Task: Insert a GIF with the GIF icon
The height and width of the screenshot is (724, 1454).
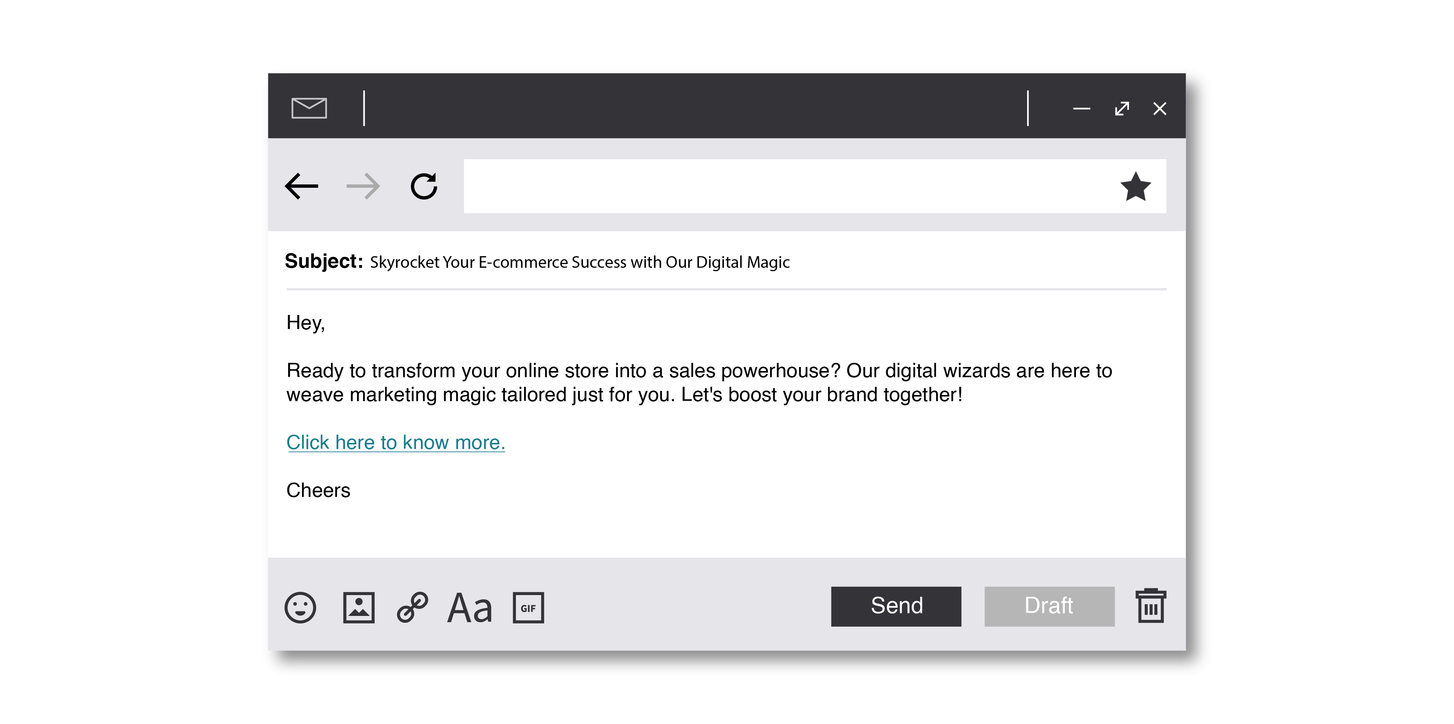Action: point(528,607)
